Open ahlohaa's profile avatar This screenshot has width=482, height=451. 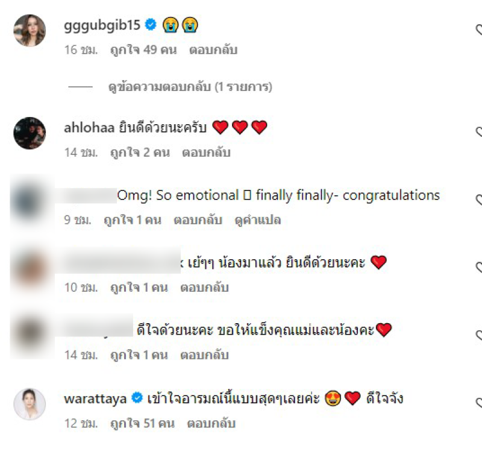[30, 133]
